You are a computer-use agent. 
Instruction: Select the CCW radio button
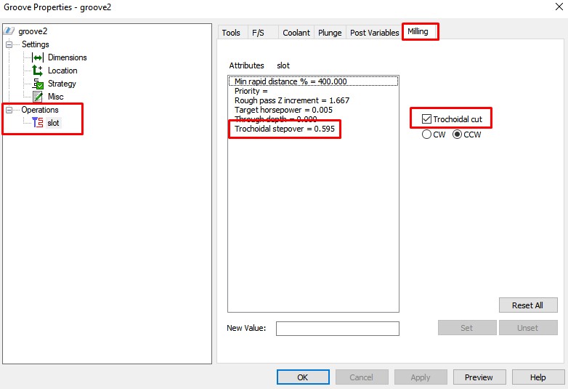457,135
